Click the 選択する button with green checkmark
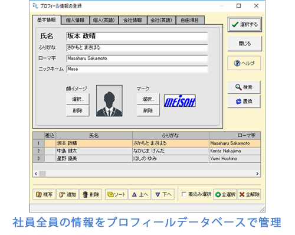 [x=245, y=24]
